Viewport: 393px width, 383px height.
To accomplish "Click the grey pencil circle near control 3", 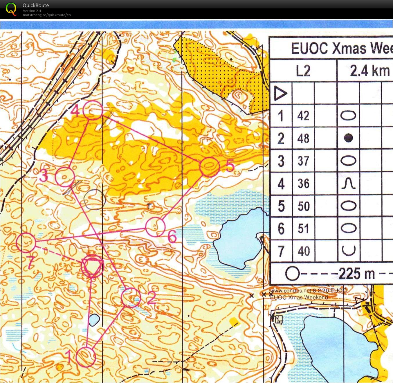I will click(x=95, y=199).
